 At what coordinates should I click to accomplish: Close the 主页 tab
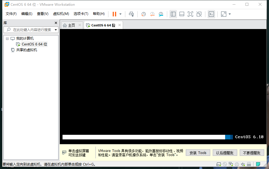point(80,25)
